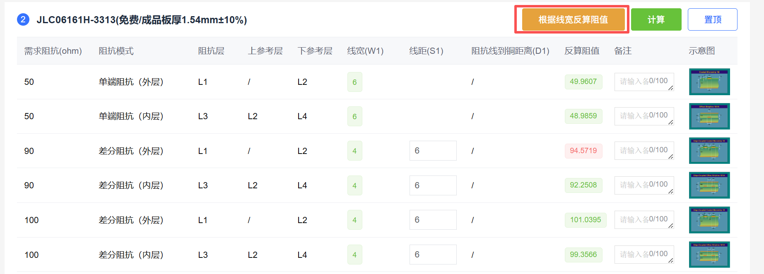The image size is (764, 274).
Task: Click line spacing field in 90 ohm inner row
Action: coord(433,185)
